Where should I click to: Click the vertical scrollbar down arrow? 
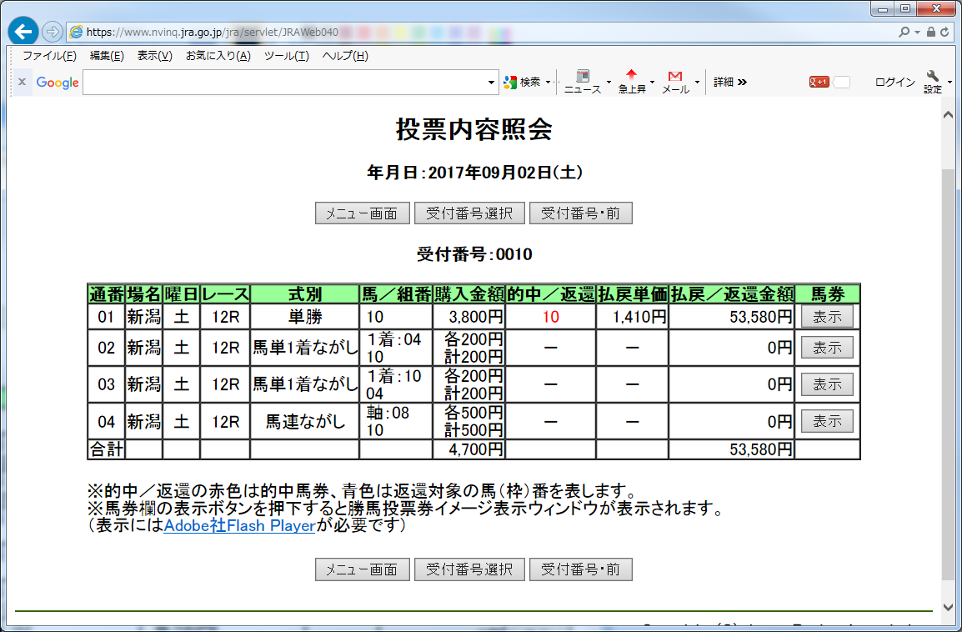(948, 607)
